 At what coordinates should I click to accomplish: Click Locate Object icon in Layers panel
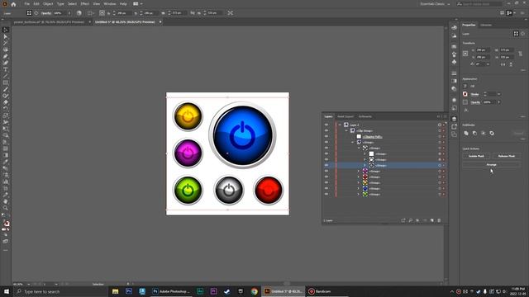click(411, 220)
